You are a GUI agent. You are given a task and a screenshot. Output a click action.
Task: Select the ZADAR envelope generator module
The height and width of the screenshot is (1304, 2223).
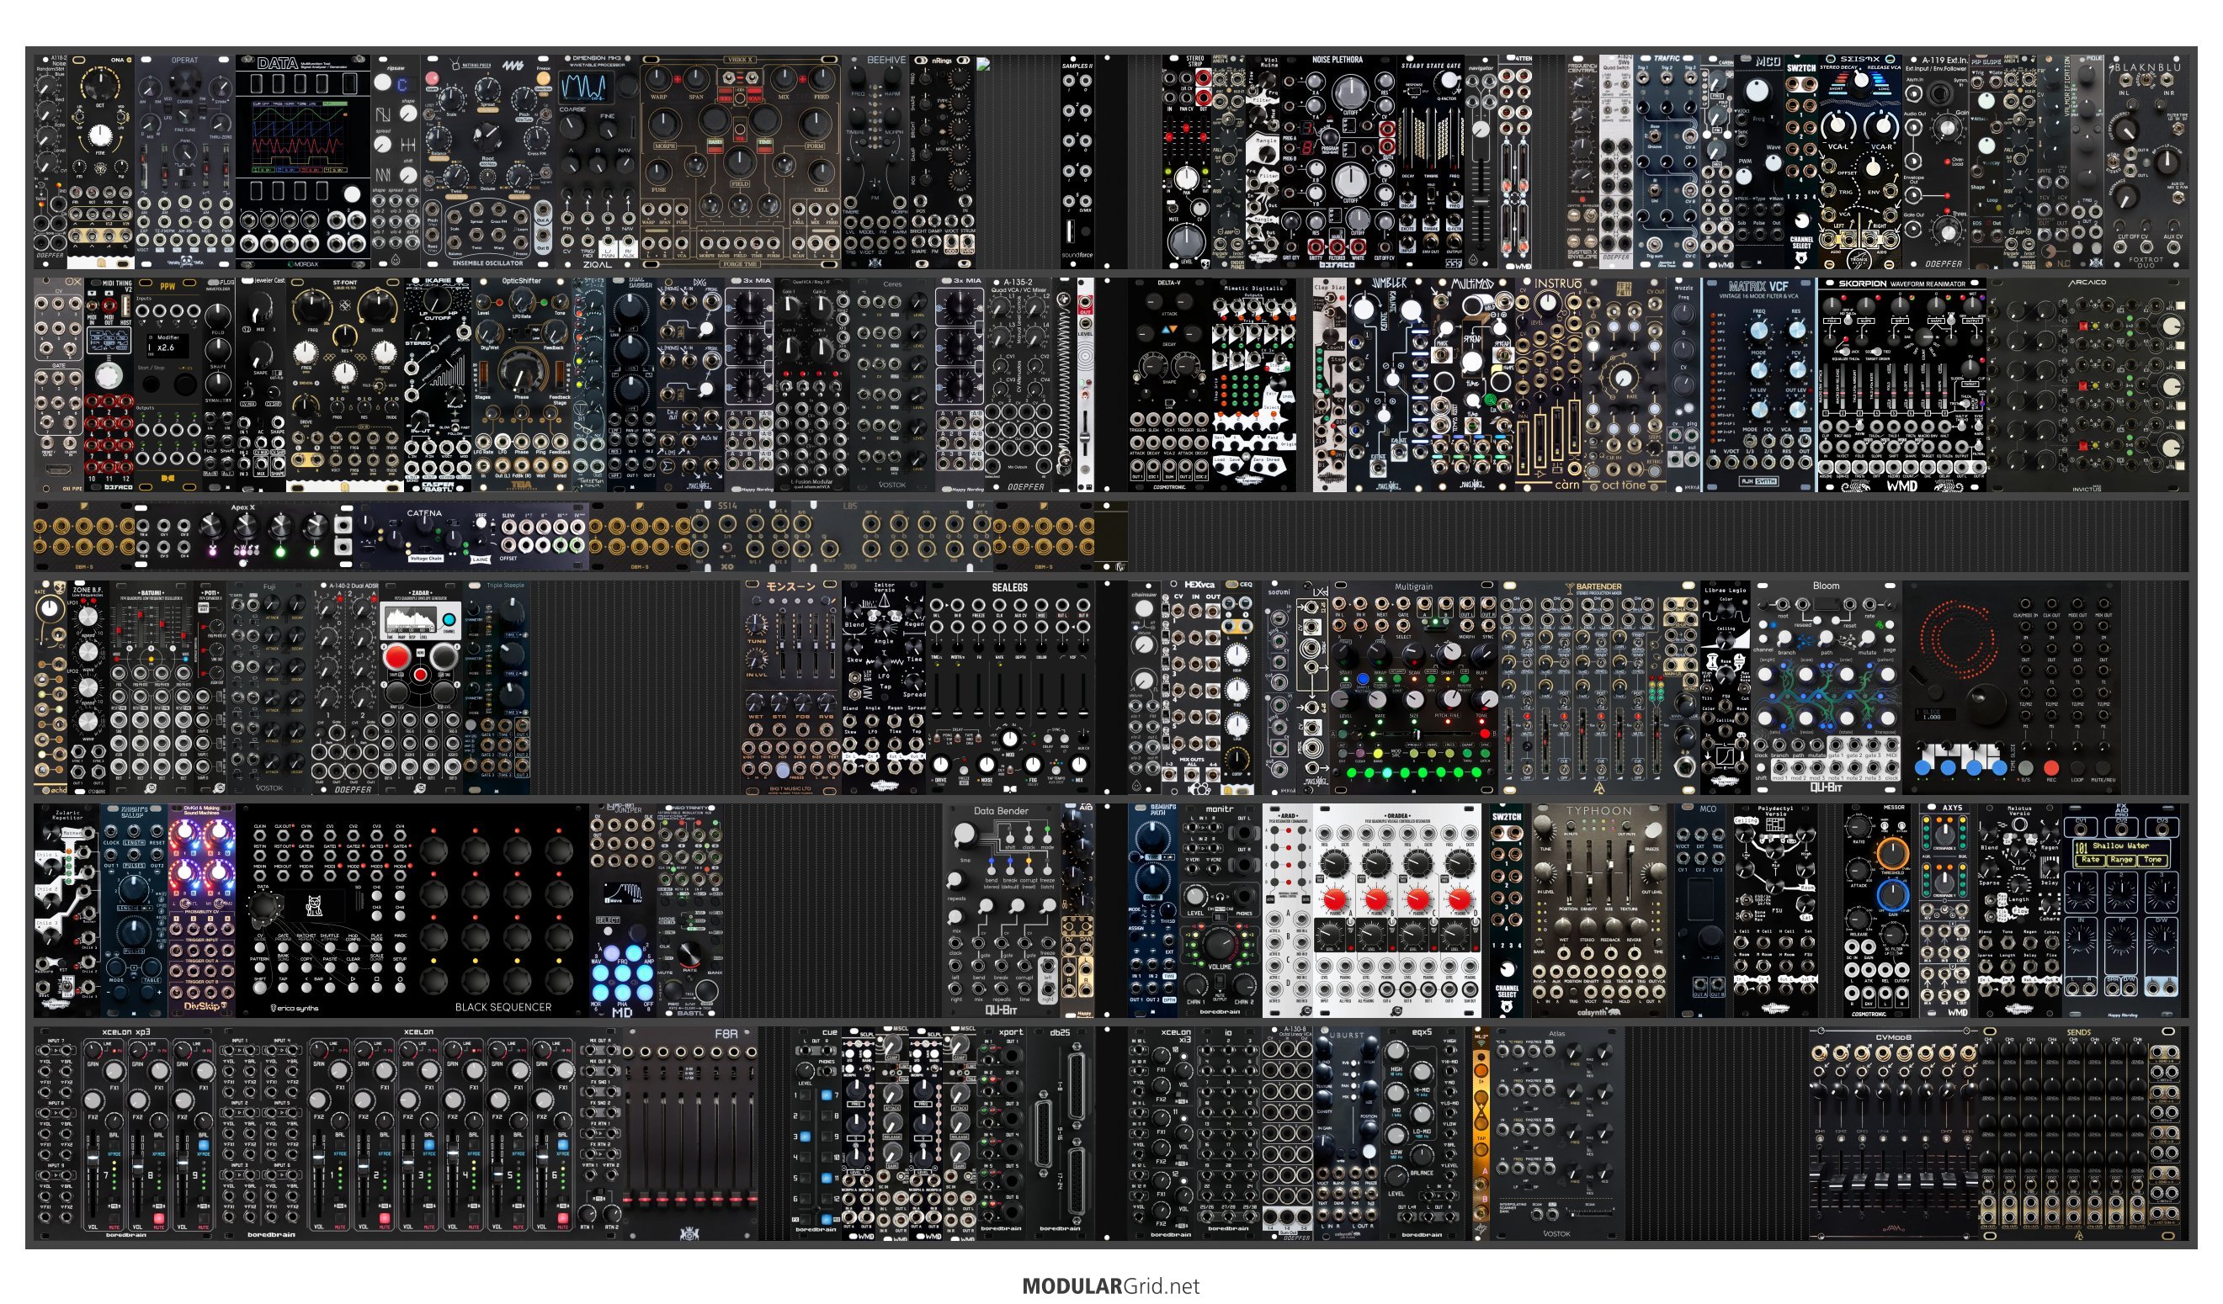[x=421, y=686]
